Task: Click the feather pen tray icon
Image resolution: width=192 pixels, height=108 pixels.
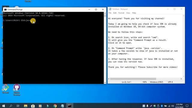Action: coord(151,106)
